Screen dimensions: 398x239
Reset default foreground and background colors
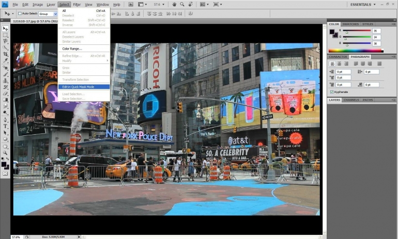(x=3, y=159)
